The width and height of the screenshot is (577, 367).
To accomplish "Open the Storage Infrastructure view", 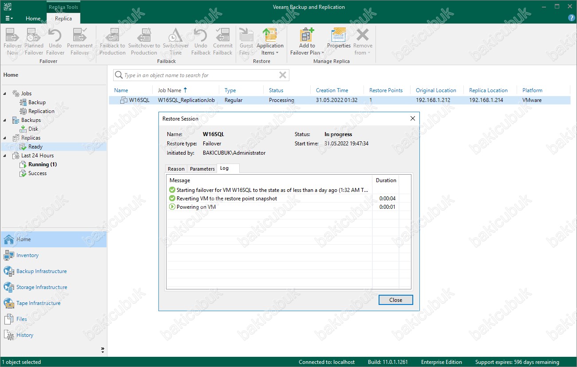I will pos(53,287).
